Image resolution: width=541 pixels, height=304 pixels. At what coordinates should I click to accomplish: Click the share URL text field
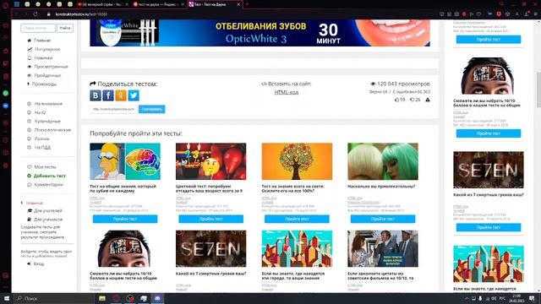point(113,109)
